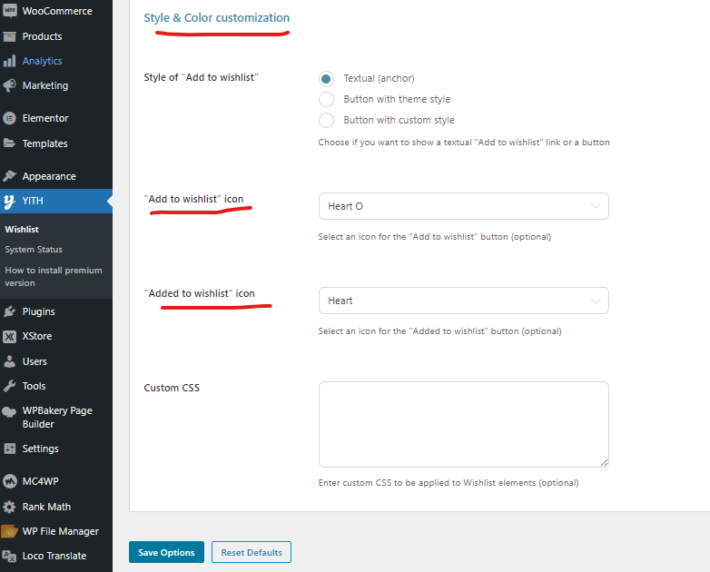The image size is (710, 572).
Task: Click the Products box icon
Action: coord(9,36)
